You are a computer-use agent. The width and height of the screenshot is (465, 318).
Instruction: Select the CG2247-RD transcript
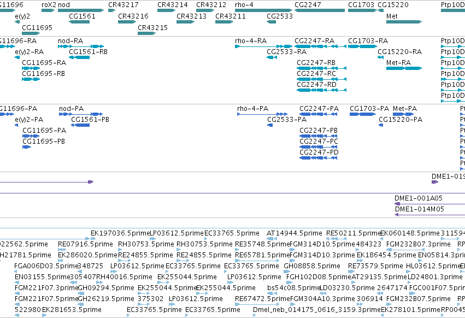[x=321, y=90]
